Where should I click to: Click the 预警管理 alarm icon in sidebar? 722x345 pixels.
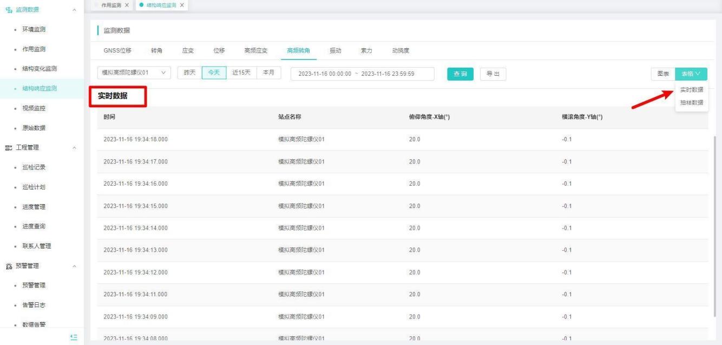(9, 265)
